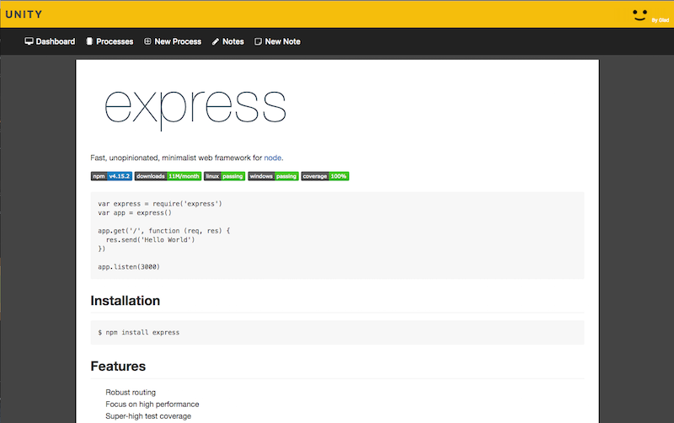Click the Features heading
Image resolution: width=674 pixels, height=423 pixels.
pyautogui.click(x=118, y=366)
